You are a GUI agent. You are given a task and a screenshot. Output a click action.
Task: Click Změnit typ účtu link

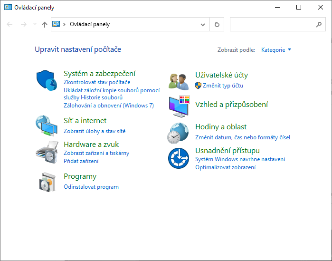pyautogui.click(x=223, y=86)
